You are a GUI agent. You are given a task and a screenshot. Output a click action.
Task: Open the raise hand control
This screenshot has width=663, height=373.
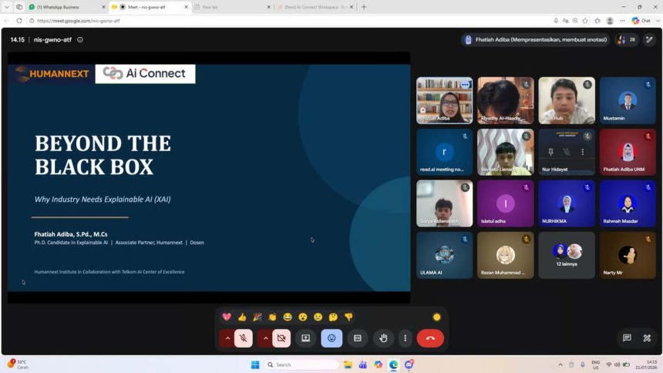[383, 338]
